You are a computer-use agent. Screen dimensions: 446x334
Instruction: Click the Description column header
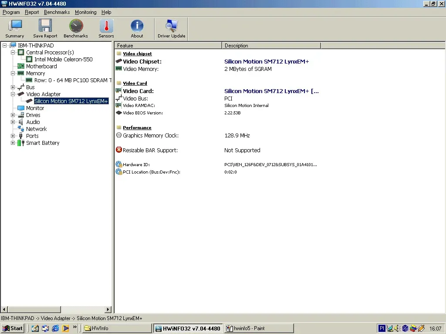[x=271, y=45]
